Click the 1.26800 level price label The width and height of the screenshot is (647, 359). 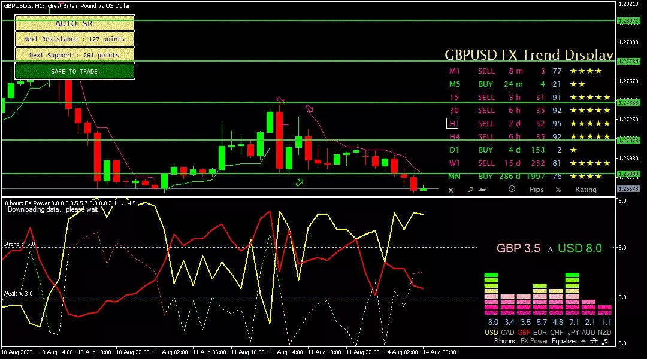[628, 174]
